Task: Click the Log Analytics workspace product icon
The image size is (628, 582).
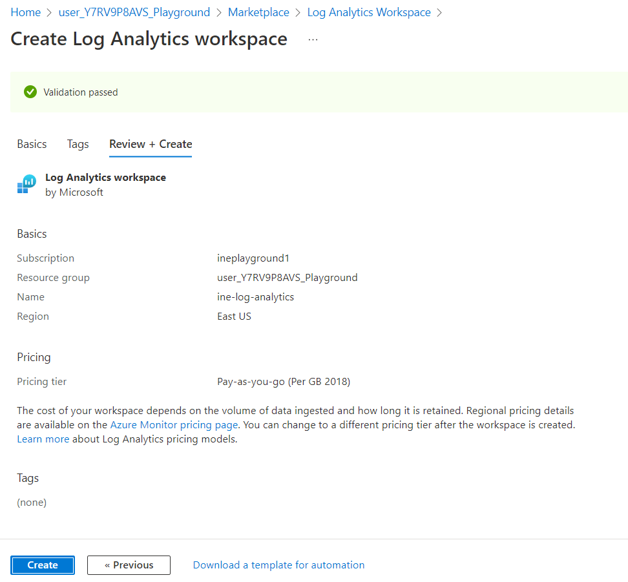Action: [x=26, y=184]
